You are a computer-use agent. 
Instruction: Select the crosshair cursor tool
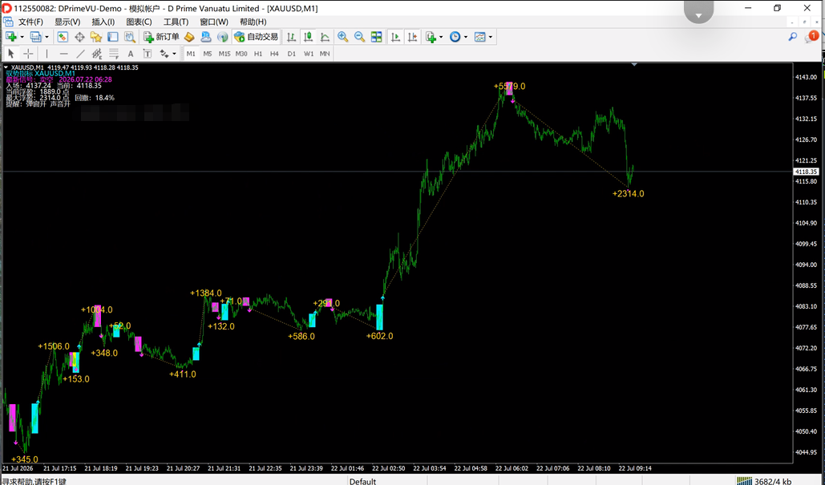pos(28,54)
